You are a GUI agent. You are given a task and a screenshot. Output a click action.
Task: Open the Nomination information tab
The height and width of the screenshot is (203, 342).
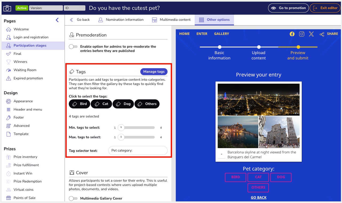pos(121,20)
